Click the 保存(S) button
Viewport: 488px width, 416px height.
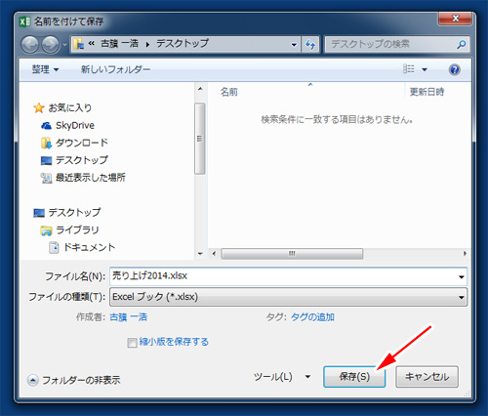click(354, 377)
